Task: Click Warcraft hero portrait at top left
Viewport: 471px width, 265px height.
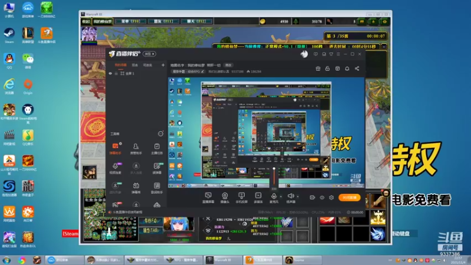Action: tap(89, 34)
